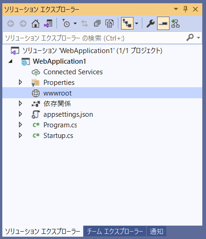Close the Solution Explorer panel
This screenshot has height=239, width=206.
point(195,9)
